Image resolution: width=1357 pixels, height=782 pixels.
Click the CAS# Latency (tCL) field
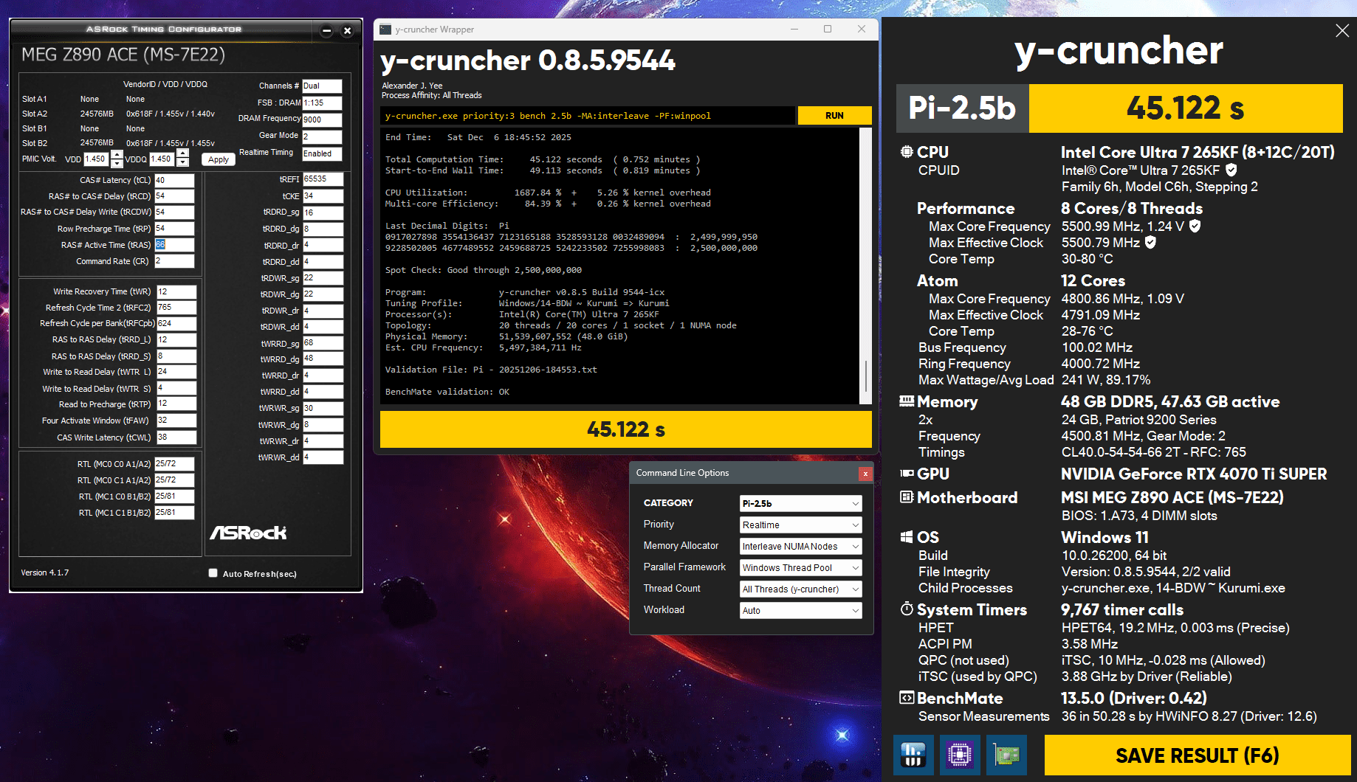[174, 180]
